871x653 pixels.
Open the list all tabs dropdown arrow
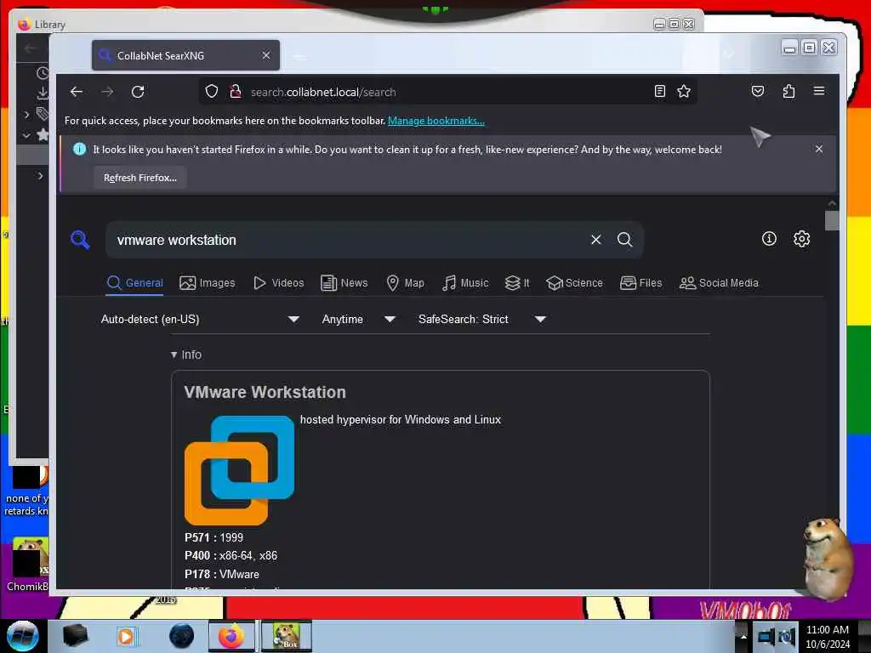[729, 55]
